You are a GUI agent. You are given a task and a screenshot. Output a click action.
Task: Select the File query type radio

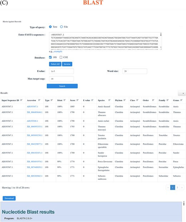coord(62,27)
